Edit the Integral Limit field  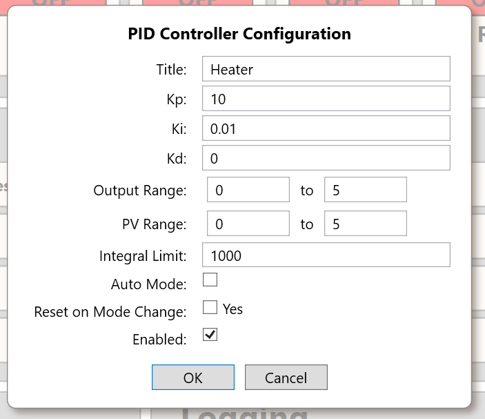(x=326, y=255)
